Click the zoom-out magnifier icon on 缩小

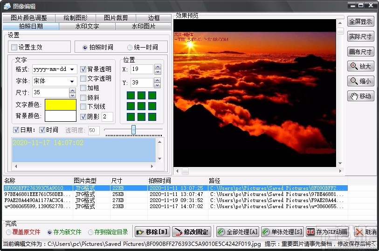click(354, 81)
